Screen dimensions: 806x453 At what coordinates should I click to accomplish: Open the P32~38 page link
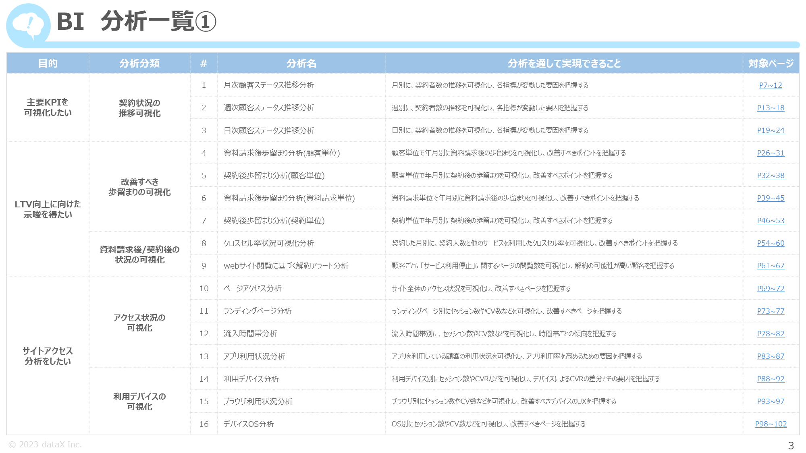[771, 176]
